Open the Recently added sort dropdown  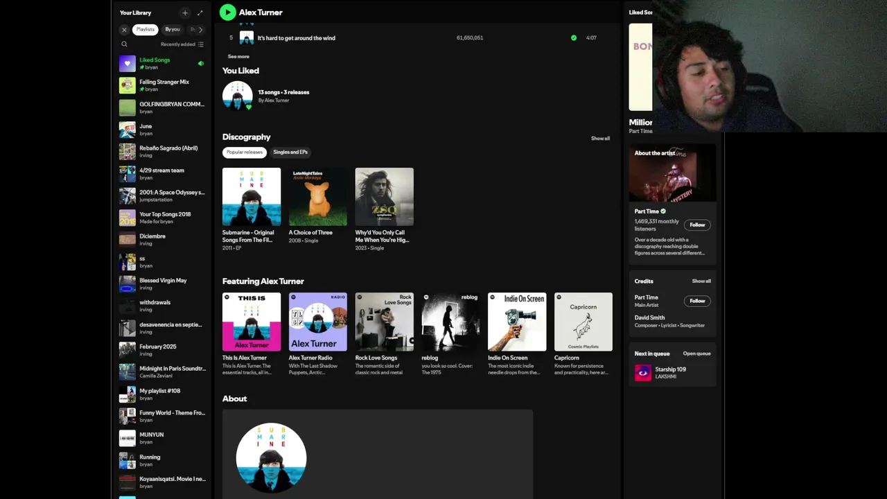(182, 44)
